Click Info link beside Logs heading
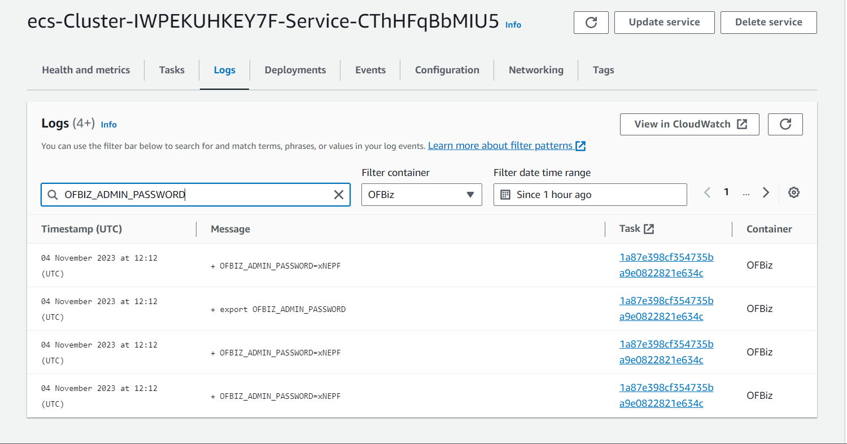Image resolution: width=847 pixels, height=444 pixels. pyautogui.click(x=109, y=125)
